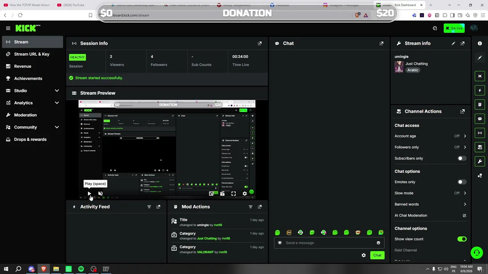
Task: Insert the first green emote in chat
Action: (x=278, y=233)
